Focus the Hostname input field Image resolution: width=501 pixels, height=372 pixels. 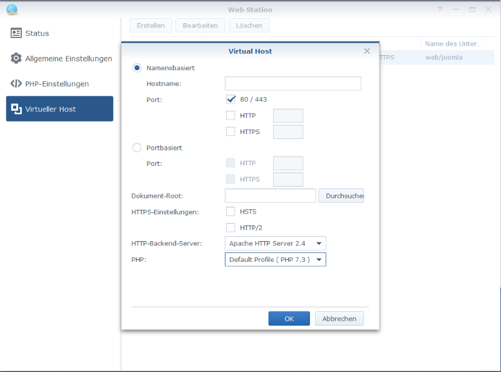(293, 83)
